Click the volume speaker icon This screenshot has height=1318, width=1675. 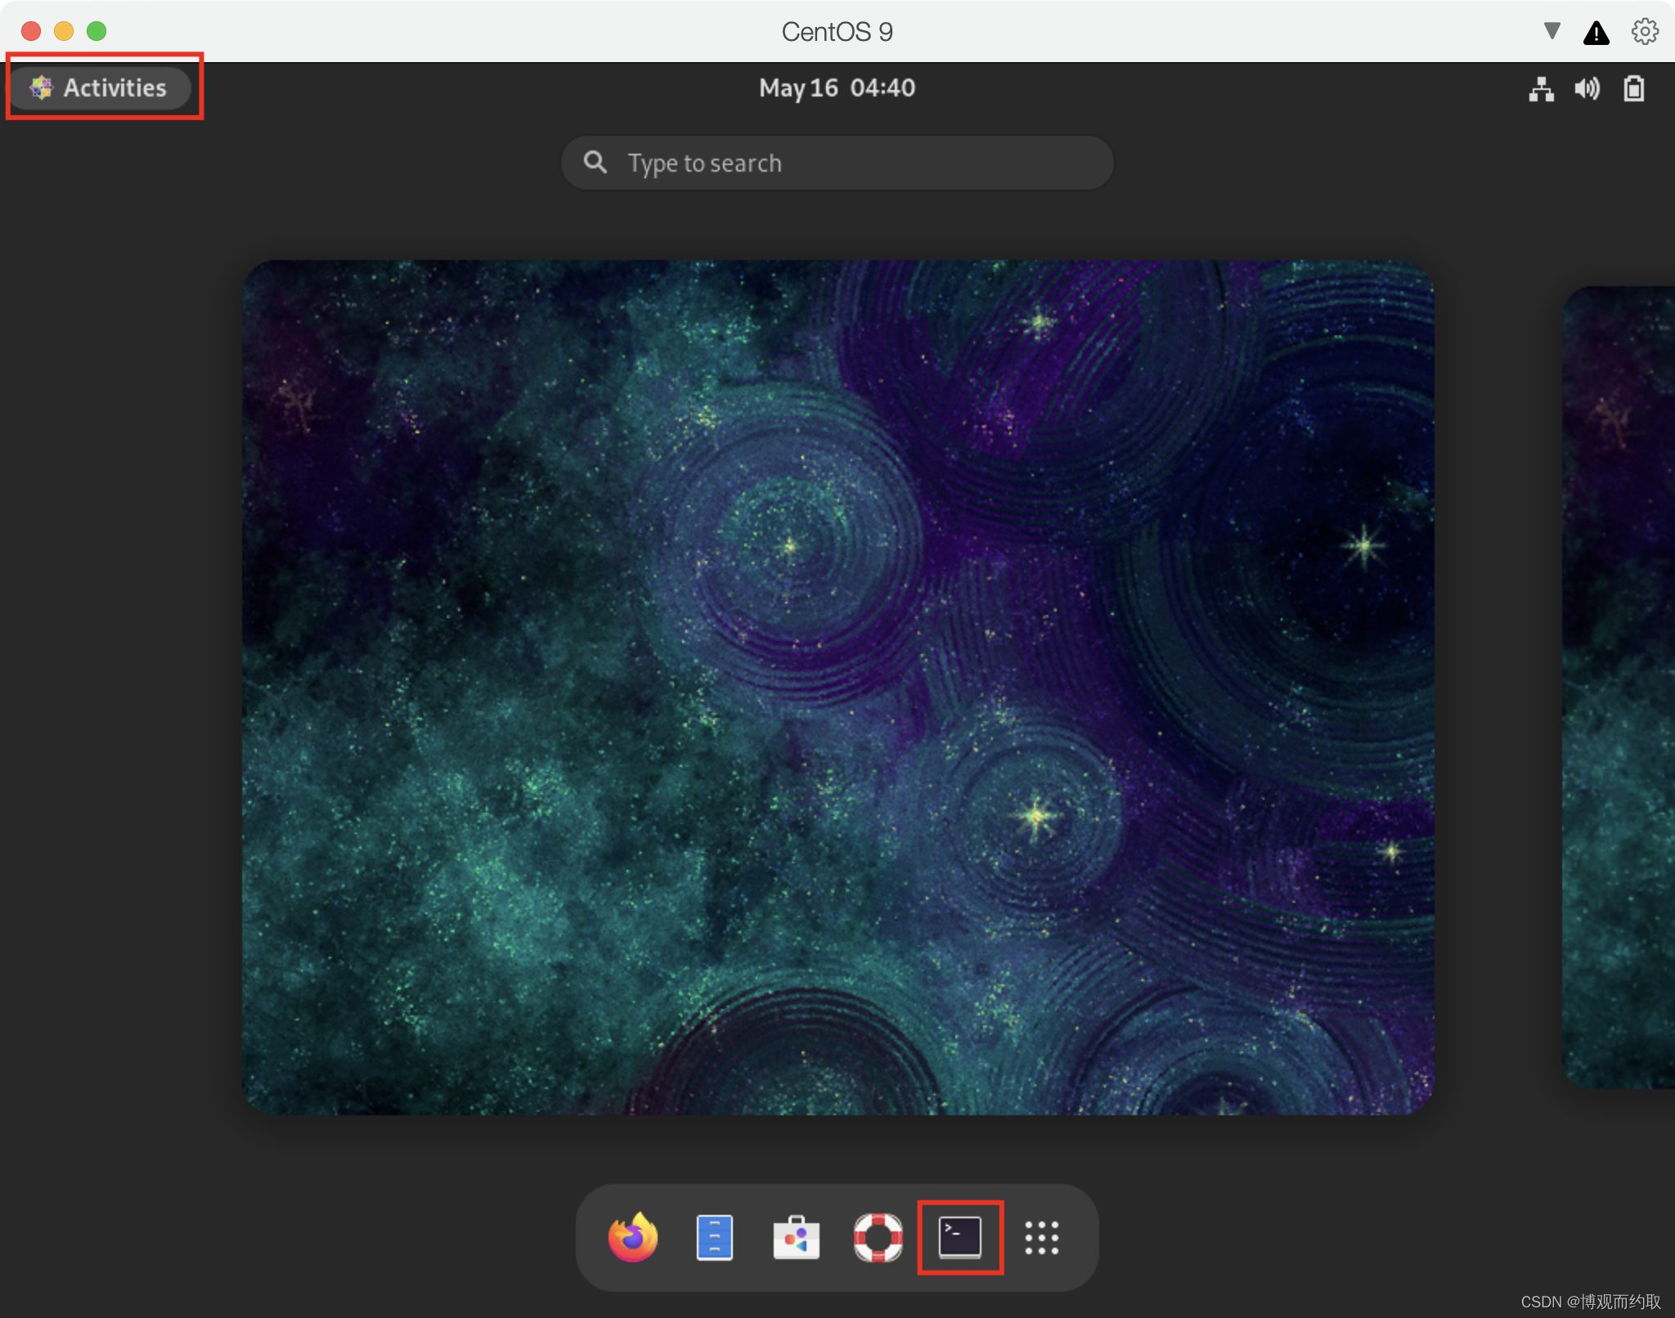point(1587,88)
